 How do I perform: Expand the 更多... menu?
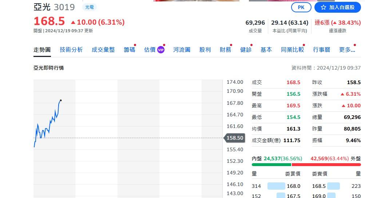(347, 50)
